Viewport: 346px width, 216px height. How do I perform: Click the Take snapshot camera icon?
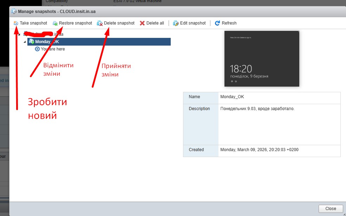16,23
